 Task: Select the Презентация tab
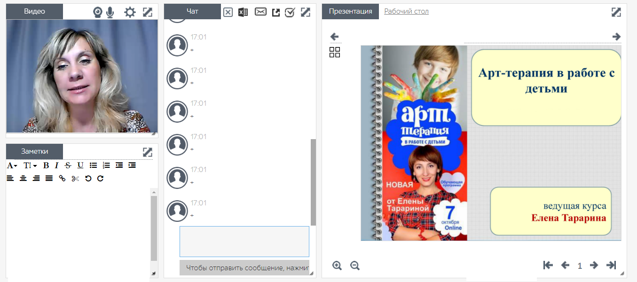click(350, 12)
